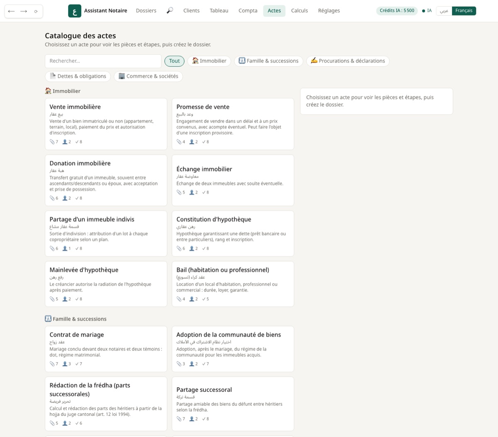
Task: Click the Famille & successions section heading
Action: pyautogui.click(x=76, y=319)
